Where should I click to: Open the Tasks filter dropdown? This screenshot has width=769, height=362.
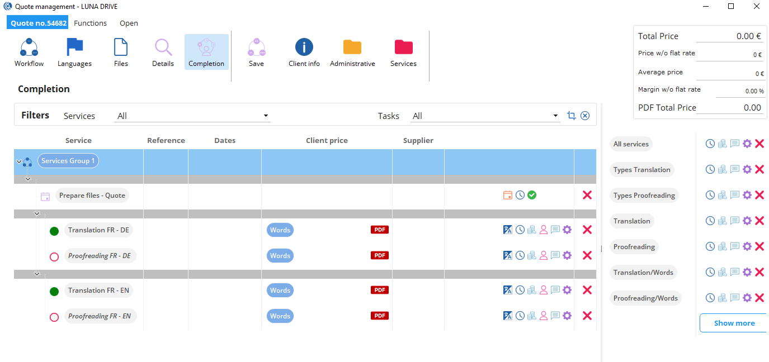484,116
